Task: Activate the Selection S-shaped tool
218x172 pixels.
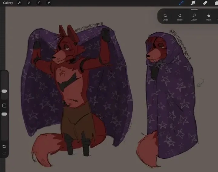Action: point(39,3)
